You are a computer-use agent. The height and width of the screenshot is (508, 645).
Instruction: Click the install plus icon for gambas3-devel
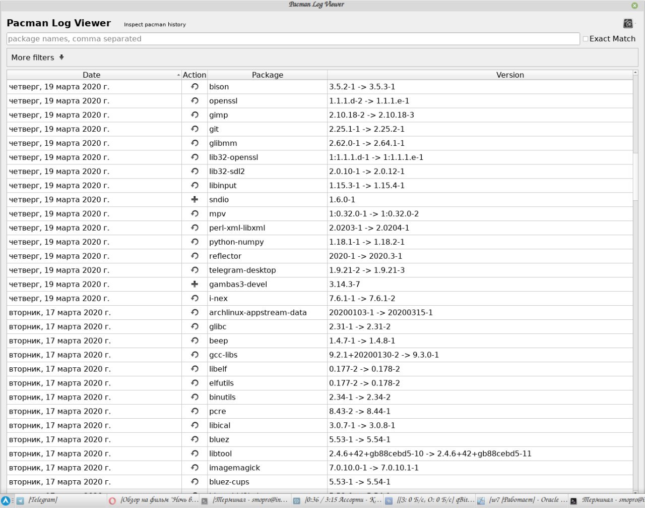[195, 285]
